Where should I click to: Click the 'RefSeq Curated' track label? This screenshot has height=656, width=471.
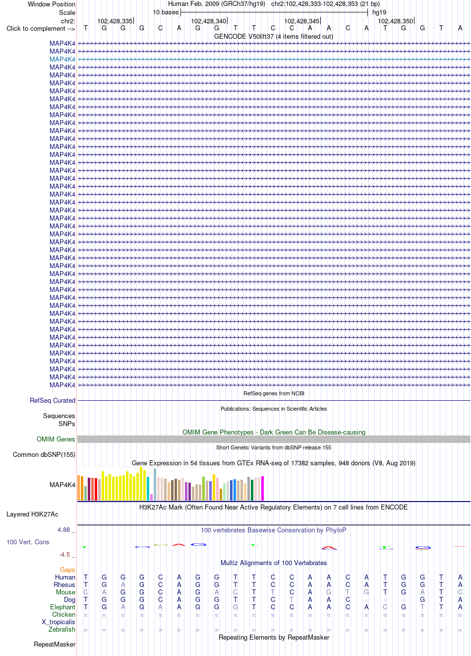53,400
